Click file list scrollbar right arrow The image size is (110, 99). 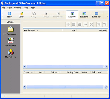pos(106,66)
